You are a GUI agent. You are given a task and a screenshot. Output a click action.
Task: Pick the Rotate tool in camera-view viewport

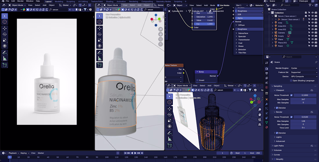(5, 34)
